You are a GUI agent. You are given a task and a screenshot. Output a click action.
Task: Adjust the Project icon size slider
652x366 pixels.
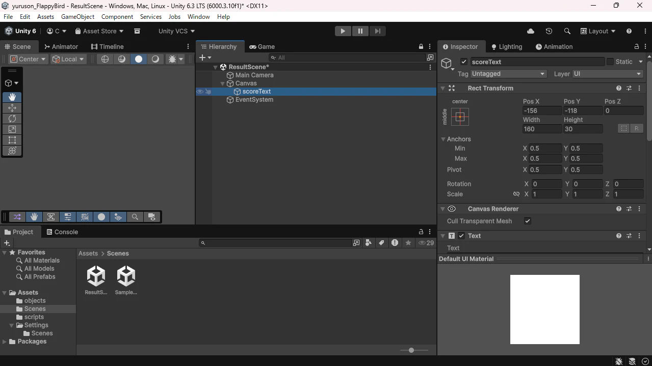(x=411, y=350)
